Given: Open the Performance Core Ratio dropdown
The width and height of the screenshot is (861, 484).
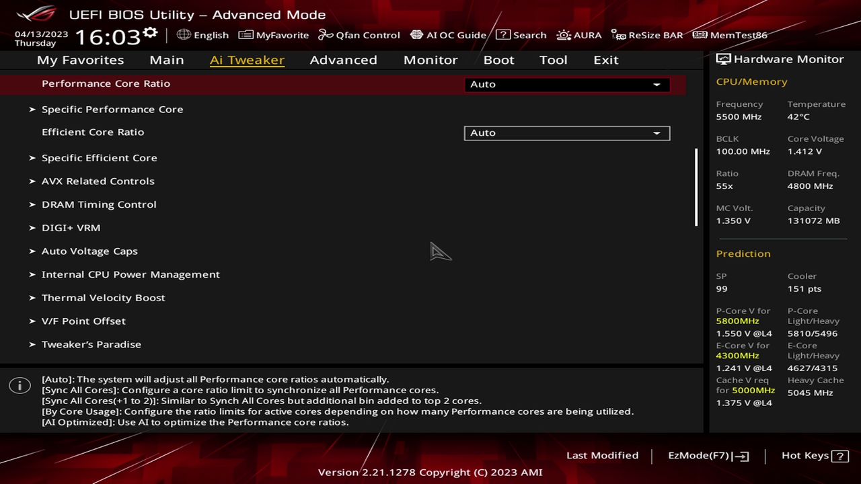Looking at the screenshot, I should tap(566, 85).
